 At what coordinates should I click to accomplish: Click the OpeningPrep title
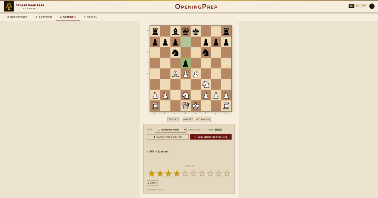(196, 7)
